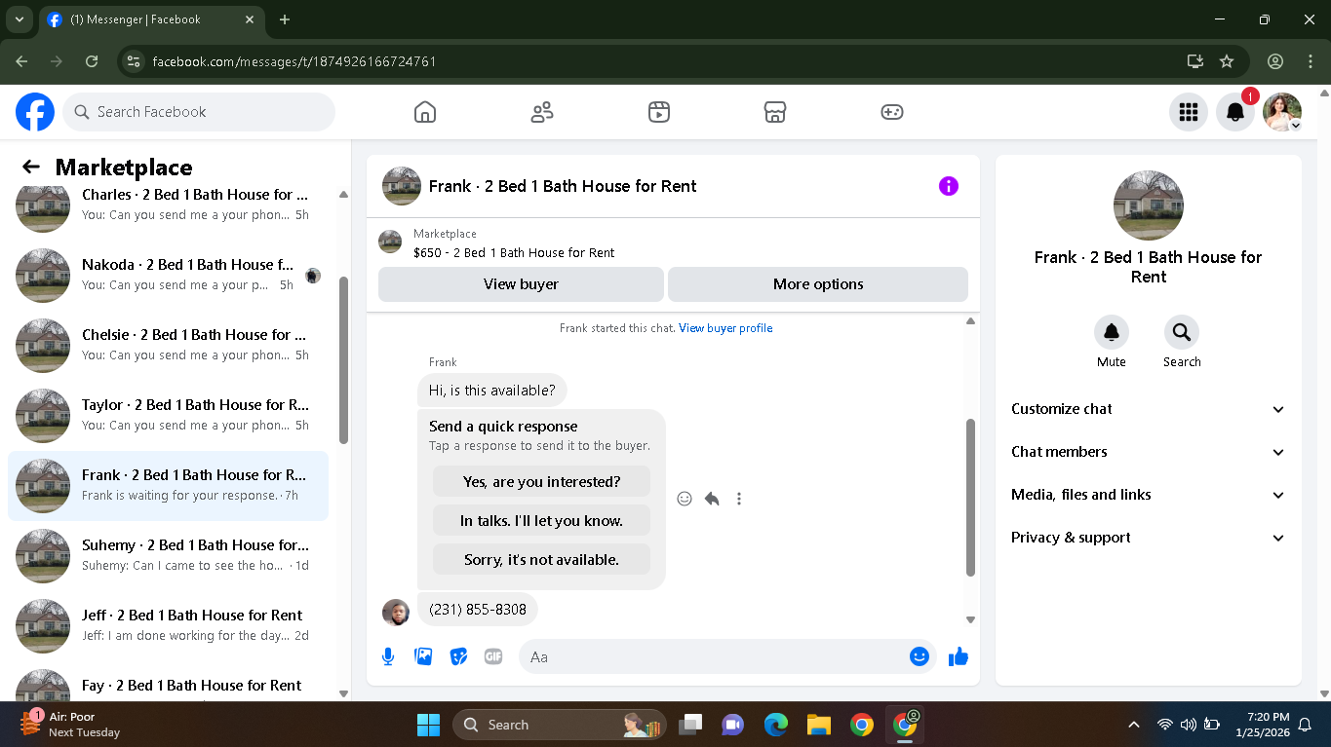Send 'Sorry, it's not available.' response

pyautogui.click(x=541, y=559)
